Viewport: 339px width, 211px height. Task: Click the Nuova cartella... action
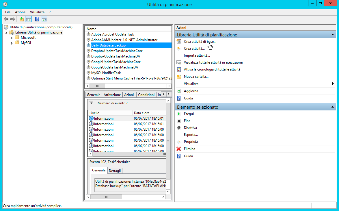(196, 77)
